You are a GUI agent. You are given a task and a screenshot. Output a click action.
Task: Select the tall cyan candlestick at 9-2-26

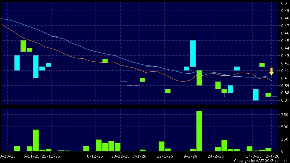click(x=193, y=54)
